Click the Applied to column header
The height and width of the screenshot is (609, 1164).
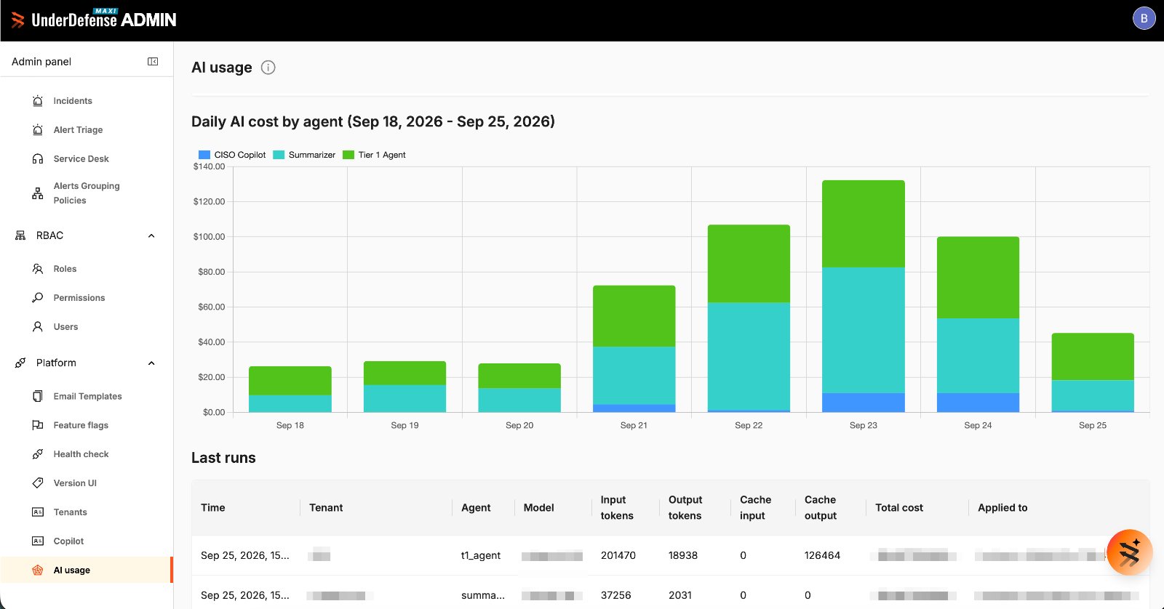coord(1002,508)
